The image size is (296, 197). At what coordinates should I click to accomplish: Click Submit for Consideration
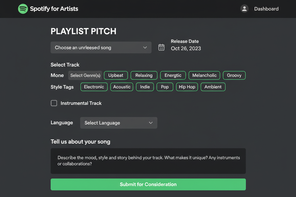tap(148, 184)
